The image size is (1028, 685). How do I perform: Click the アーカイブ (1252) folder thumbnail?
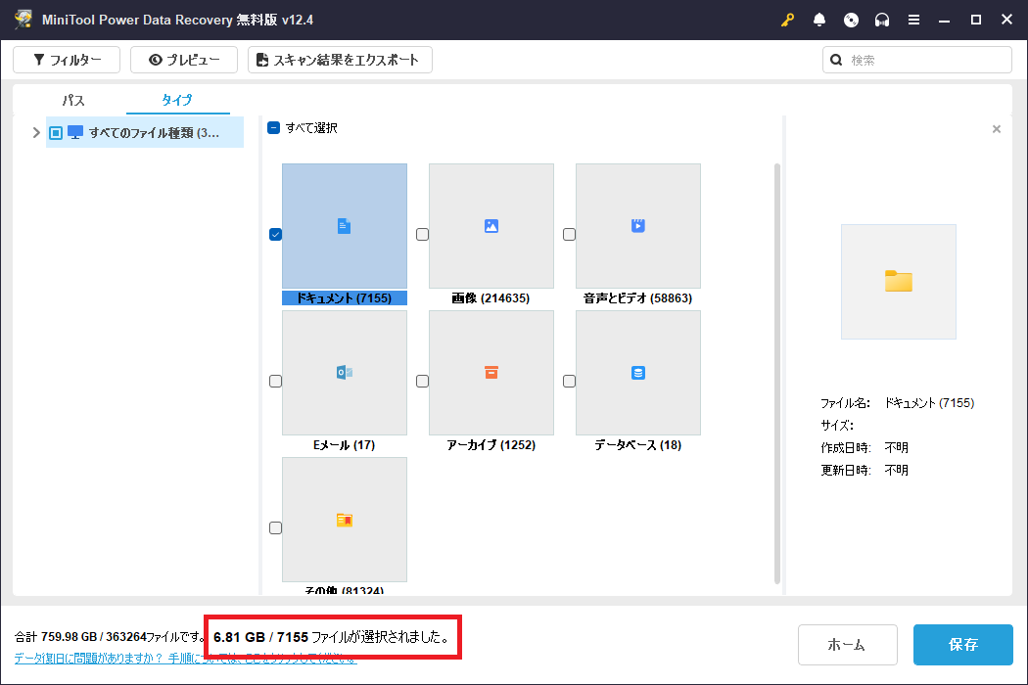491,373
